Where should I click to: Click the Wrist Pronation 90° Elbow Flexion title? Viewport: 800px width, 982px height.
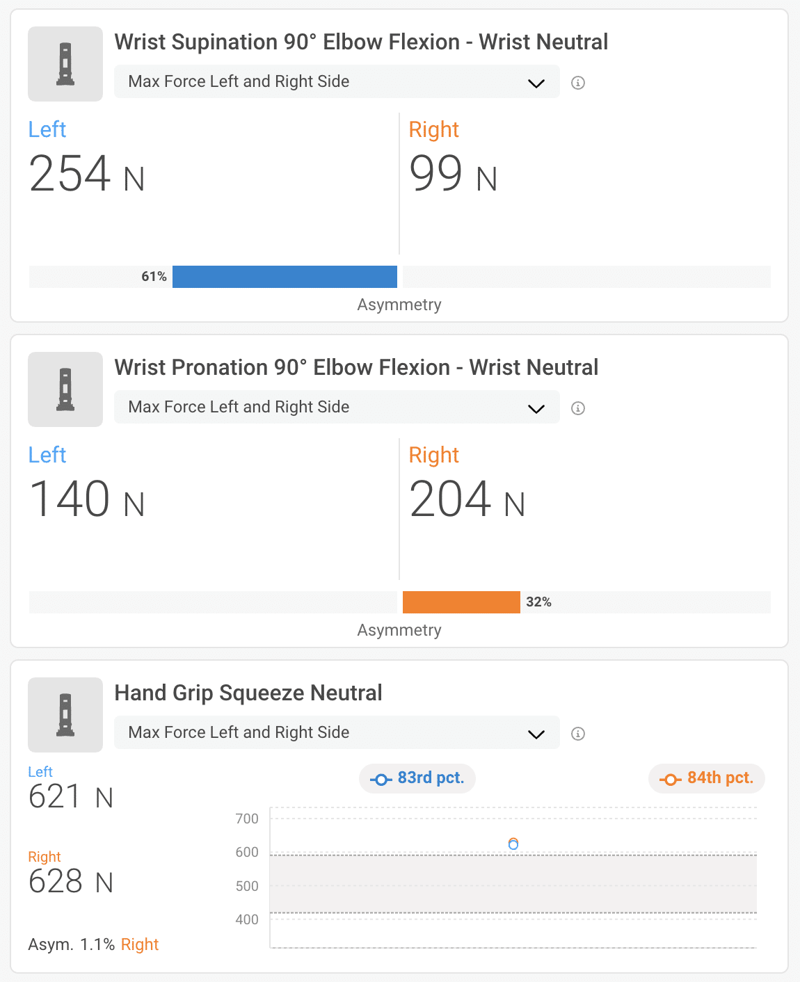pos(356,368)
